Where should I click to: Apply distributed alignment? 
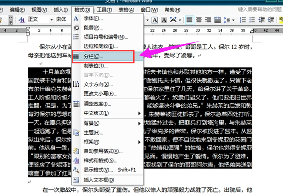[217, 20]
